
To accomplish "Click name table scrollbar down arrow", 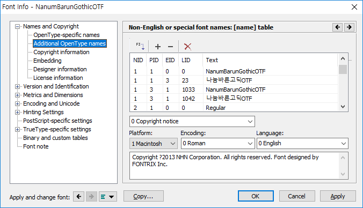I will (x=343, y=107).
